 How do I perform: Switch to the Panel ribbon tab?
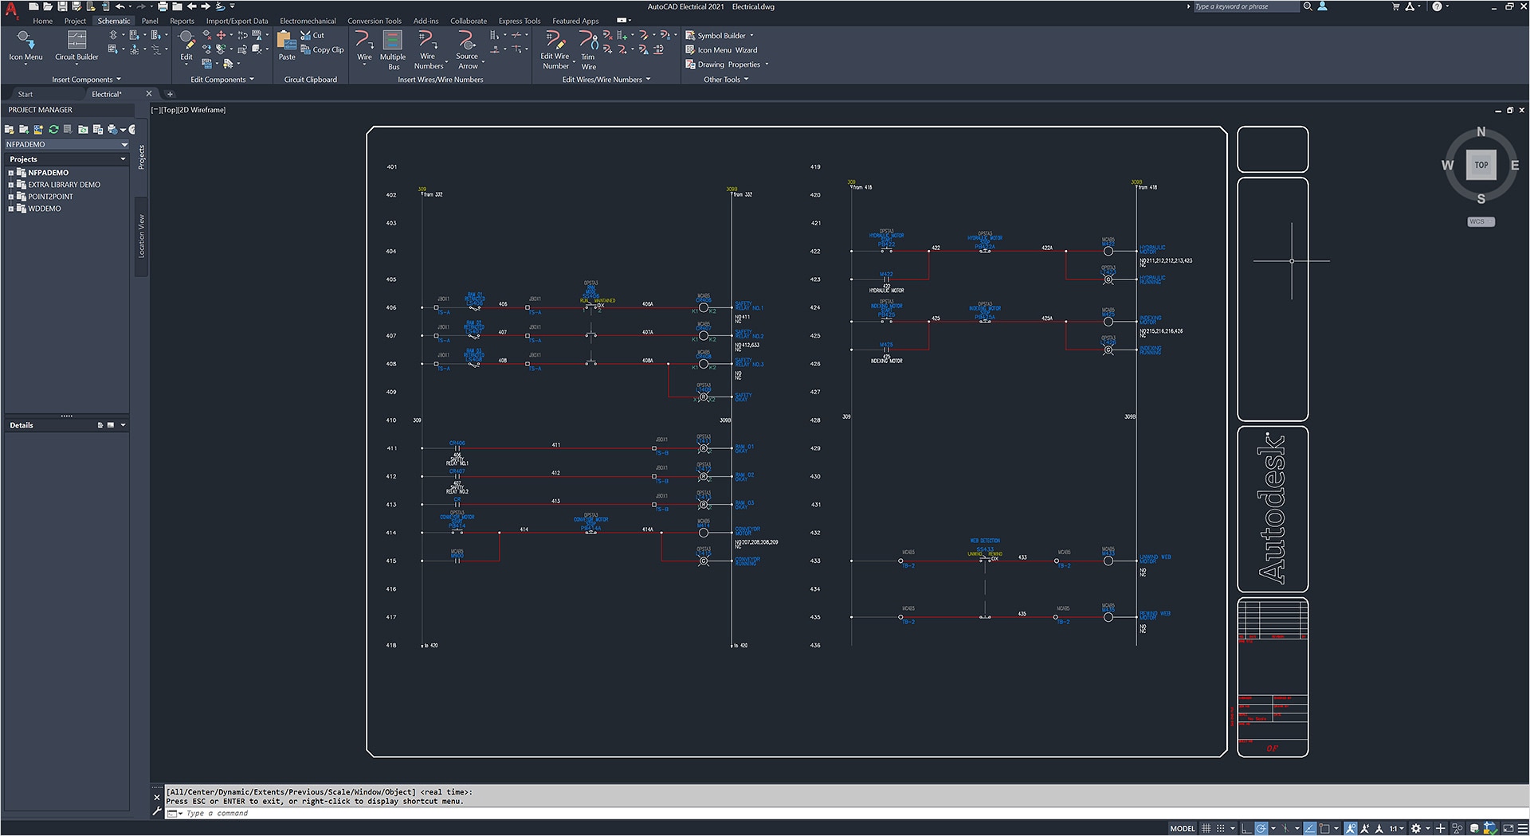point(150,21)
